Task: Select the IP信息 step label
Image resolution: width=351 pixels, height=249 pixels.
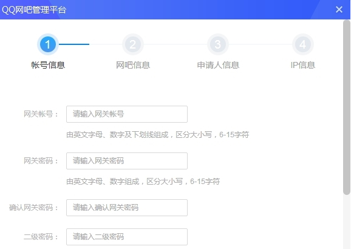Action: [x=303, y=65]
